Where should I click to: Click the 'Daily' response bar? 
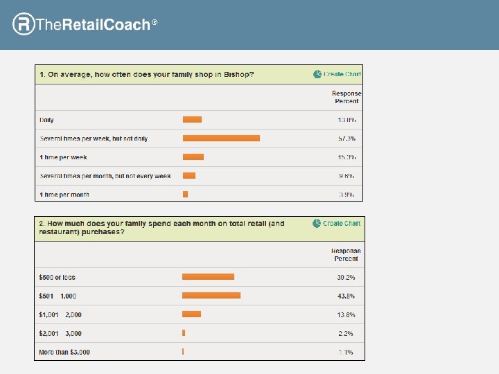(192, 120)
